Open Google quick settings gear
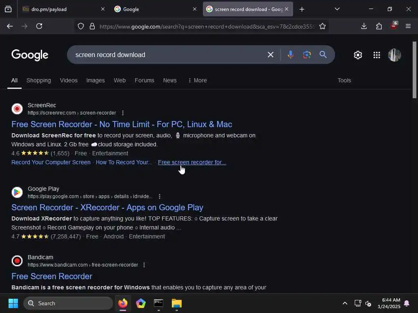 358,55
